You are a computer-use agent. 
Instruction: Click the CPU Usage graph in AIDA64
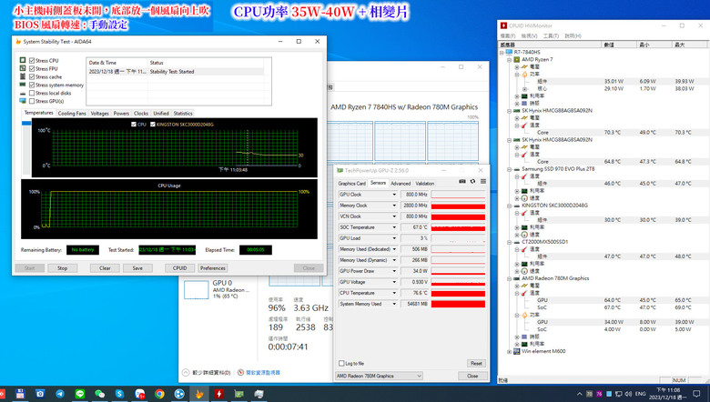click(x=169, y=209)
